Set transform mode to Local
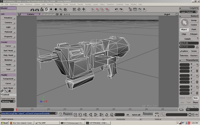Image resolution: width=200 pixels, height=125 pixels. (x=189, y=98)
